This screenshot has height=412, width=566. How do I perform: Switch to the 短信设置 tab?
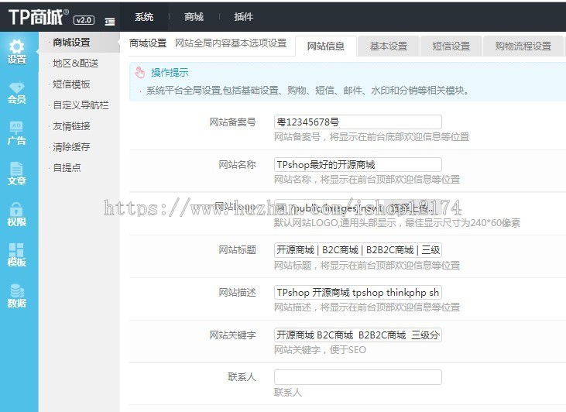click(x=451, y=46)
